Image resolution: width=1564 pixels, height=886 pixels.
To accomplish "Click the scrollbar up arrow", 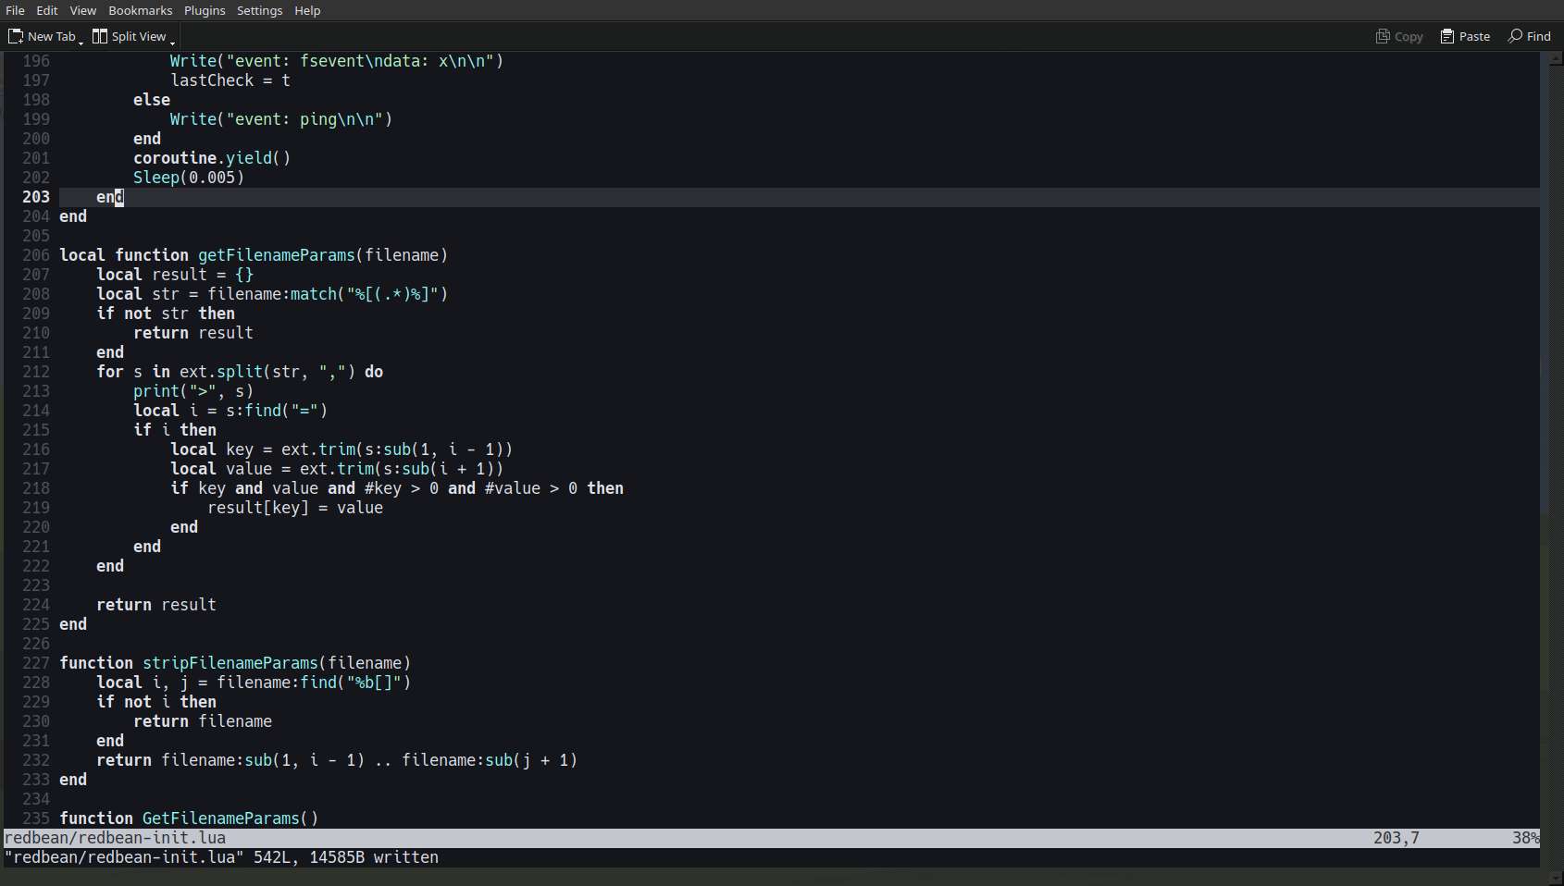I will (1555, 58).
